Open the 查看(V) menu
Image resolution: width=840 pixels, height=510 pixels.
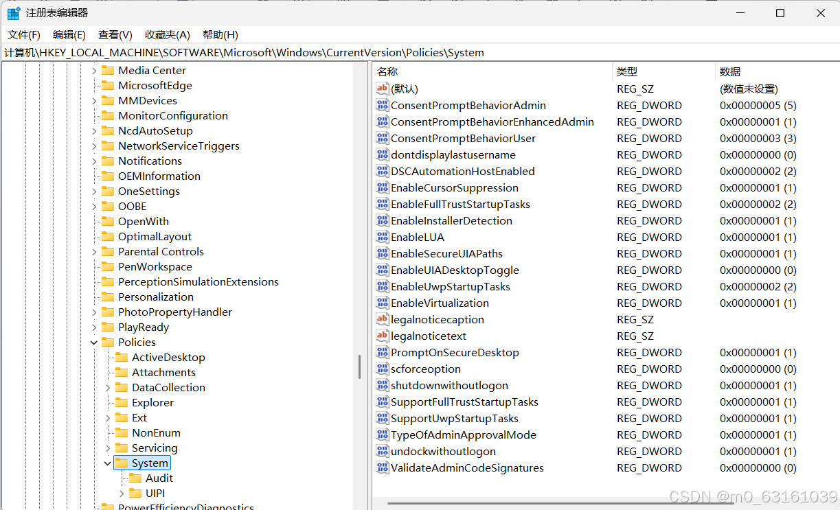115,35
